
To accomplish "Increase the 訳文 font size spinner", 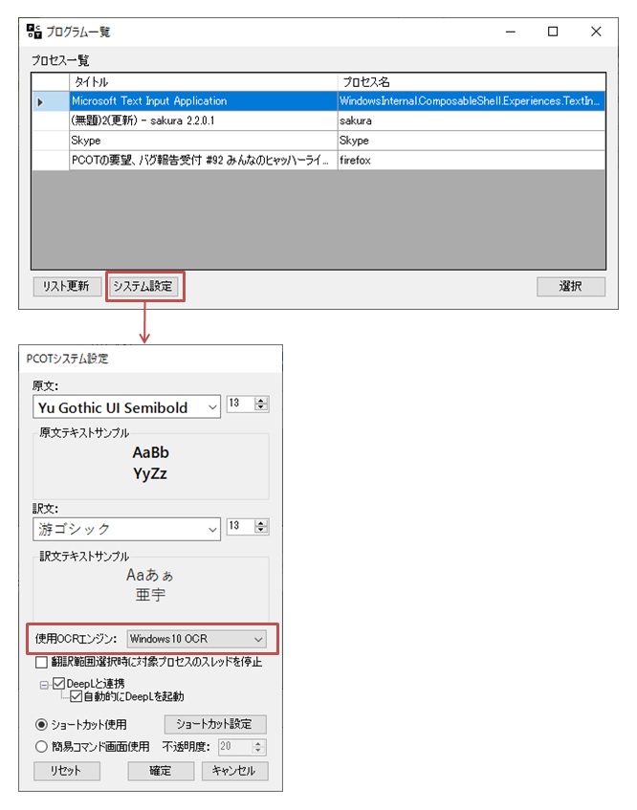I will pyautogui.click(x=261, y=523).
